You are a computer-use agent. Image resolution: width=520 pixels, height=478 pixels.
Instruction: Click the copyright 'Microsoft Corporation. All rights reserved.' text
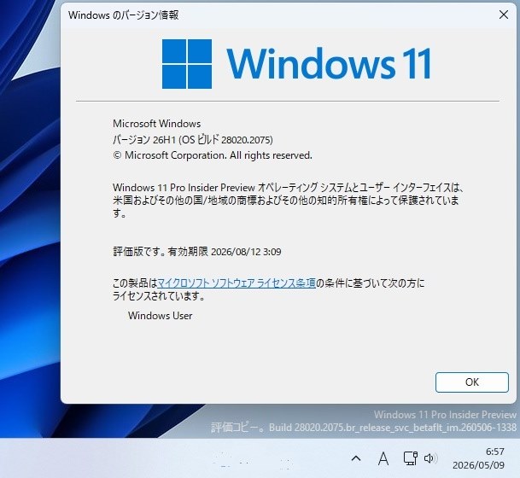(213, 155)
